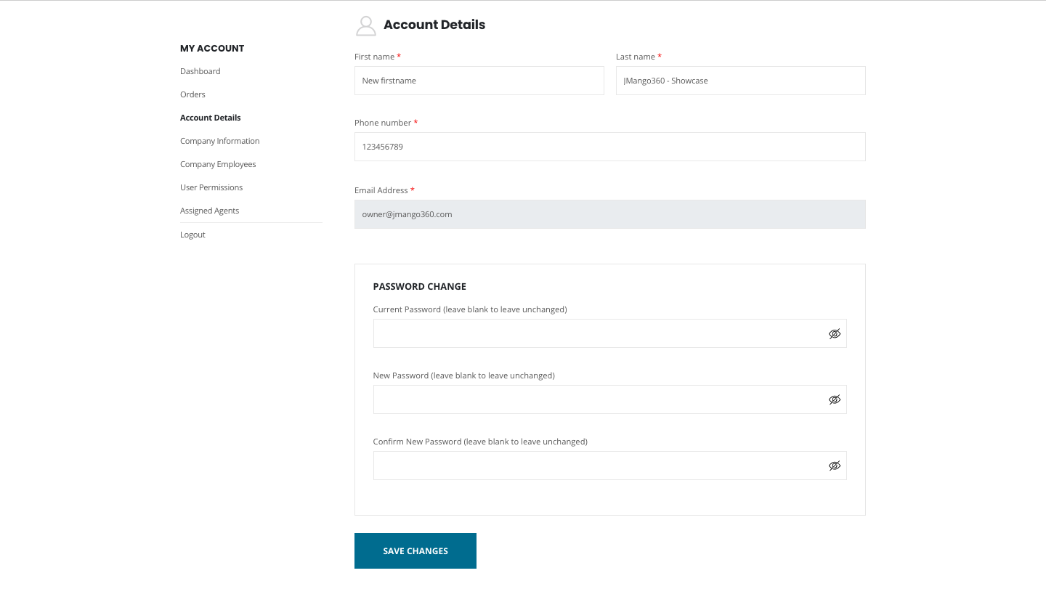This screenshot has width=1046, height=597.
Task: Show the Current Password text
Action: (x=834, y=334)
